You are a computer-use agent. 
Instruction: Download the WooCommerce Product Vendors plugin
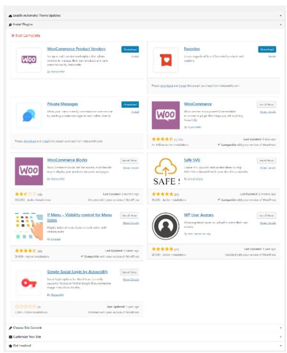click(130, 49)
